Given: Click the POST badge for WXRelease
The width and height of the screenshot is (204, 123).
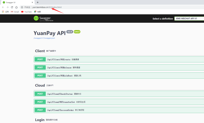Looking at the screenshot, I should [40, 67].
